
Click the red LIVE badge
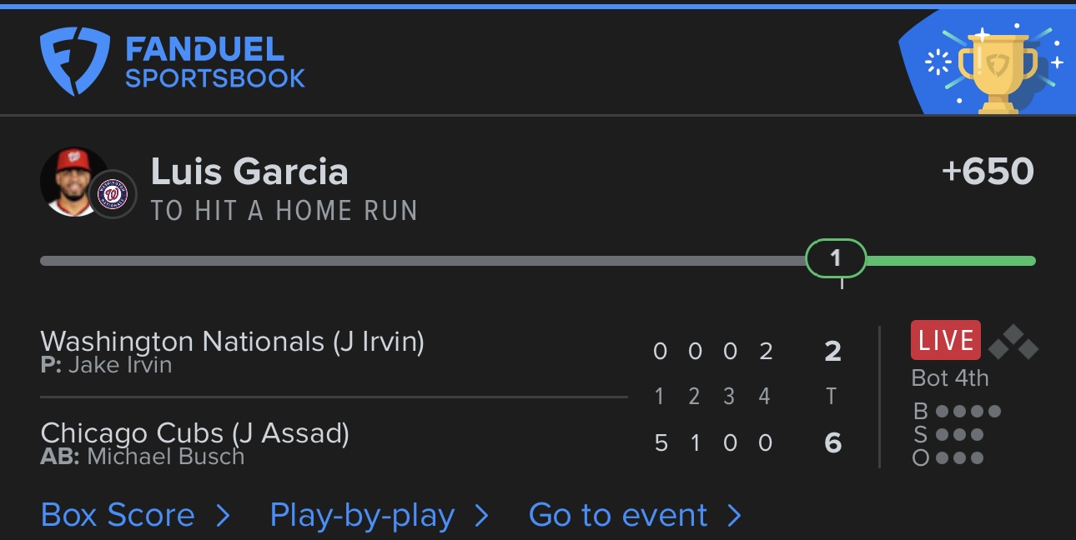(945, 340)
